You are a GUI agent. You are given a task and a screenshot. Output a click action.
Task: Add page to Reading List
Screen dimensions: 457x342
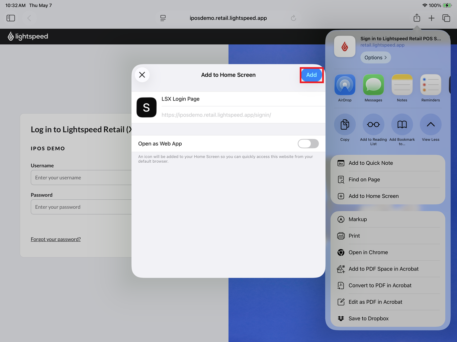(x=373, y=125)
